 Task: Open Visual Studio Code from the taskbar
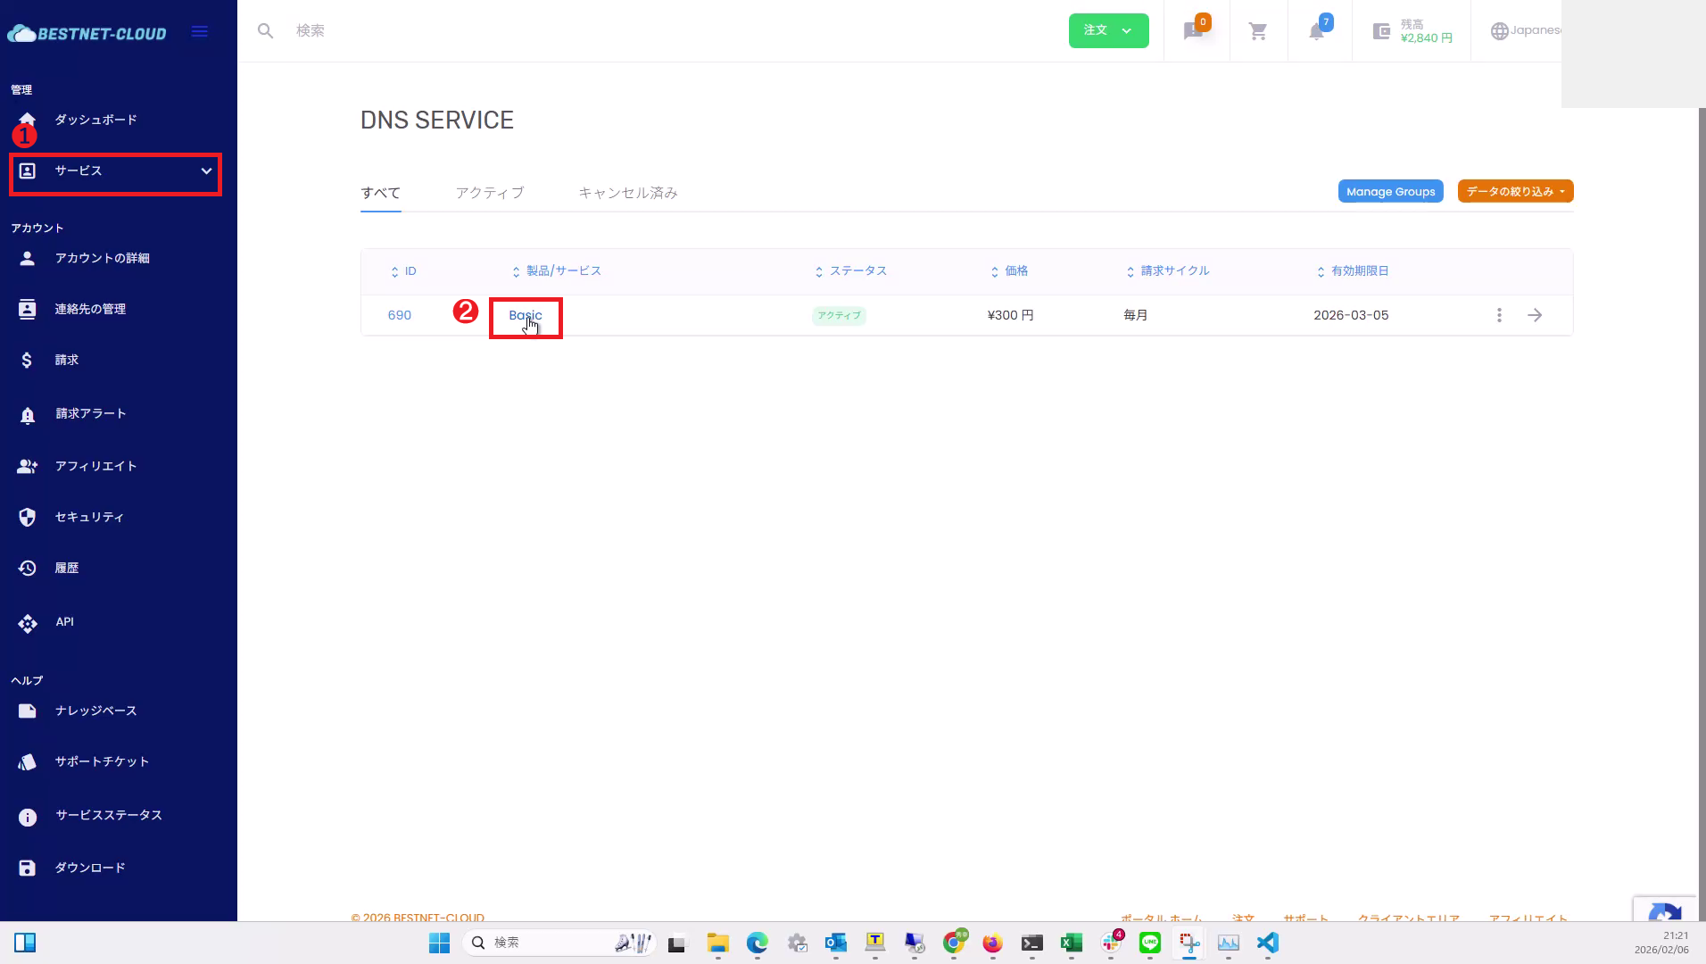[1268, 943]
